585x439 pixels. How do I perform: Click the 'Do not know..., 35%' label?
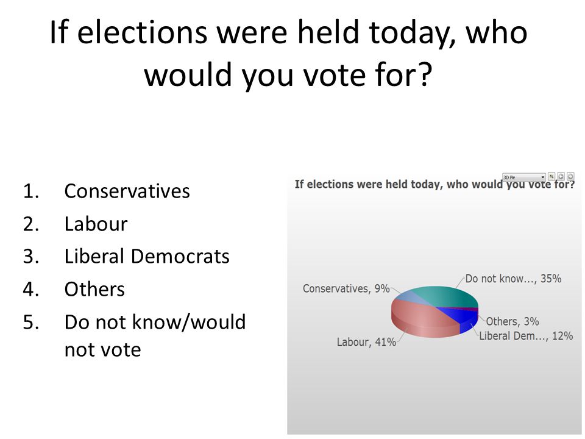click(513, 279)
